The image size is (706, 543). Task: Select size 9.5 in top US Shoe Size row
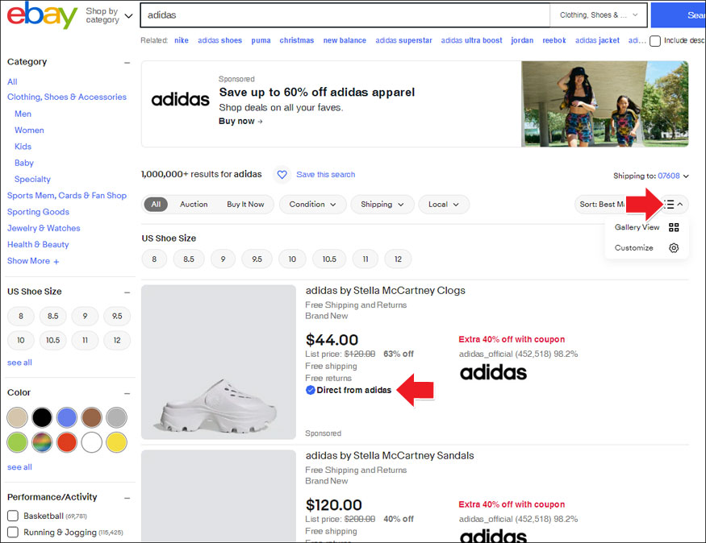click(257, 259)
